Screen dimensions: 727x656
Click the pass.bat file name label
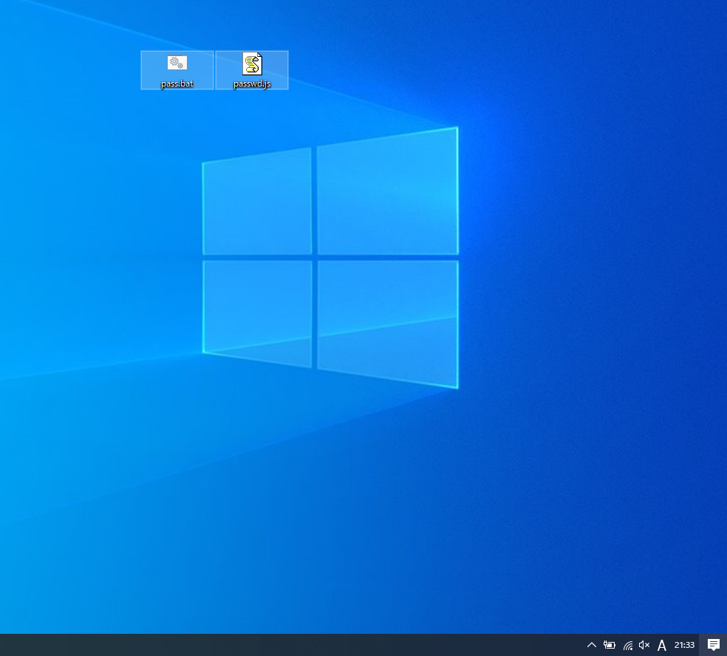[x=177, y=83]
